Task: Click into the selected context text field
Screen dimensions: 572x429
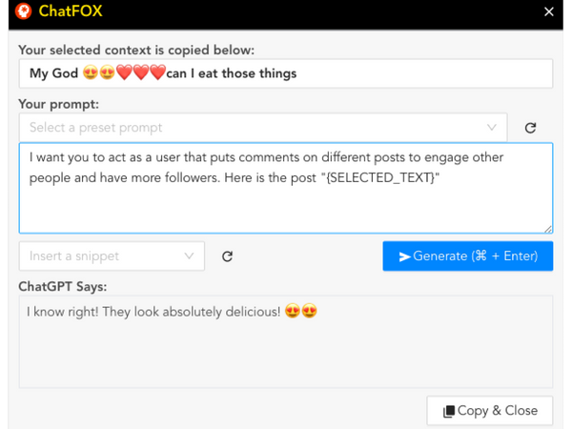Action: 286,74
